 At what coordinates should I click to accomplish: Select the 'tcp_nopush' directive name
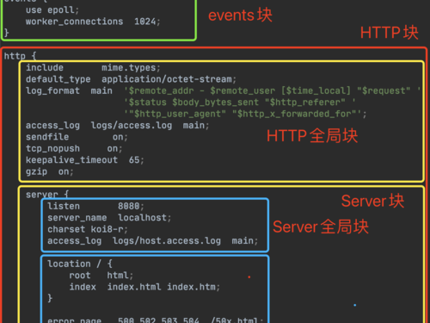click(x=52, y=148)
